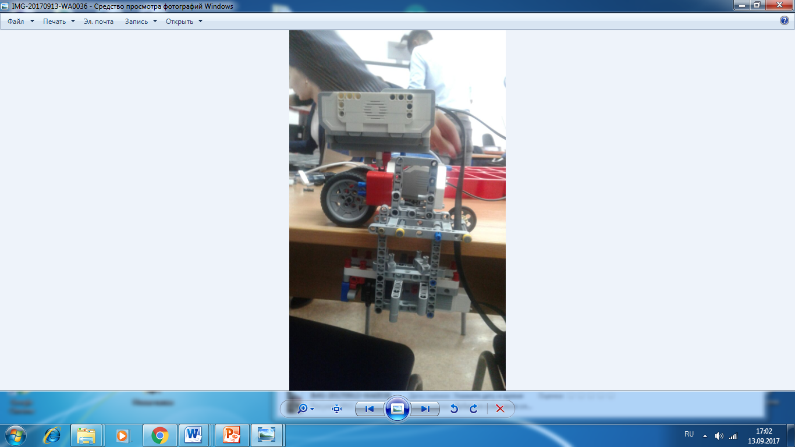Start the slideshow with center button
Screen dimensions: 795x447
[x=397, y=409]
